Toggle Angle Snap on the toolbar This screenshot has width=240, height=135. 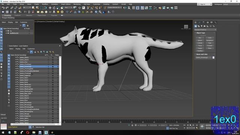pyautogui.click(x=92, y=8)
